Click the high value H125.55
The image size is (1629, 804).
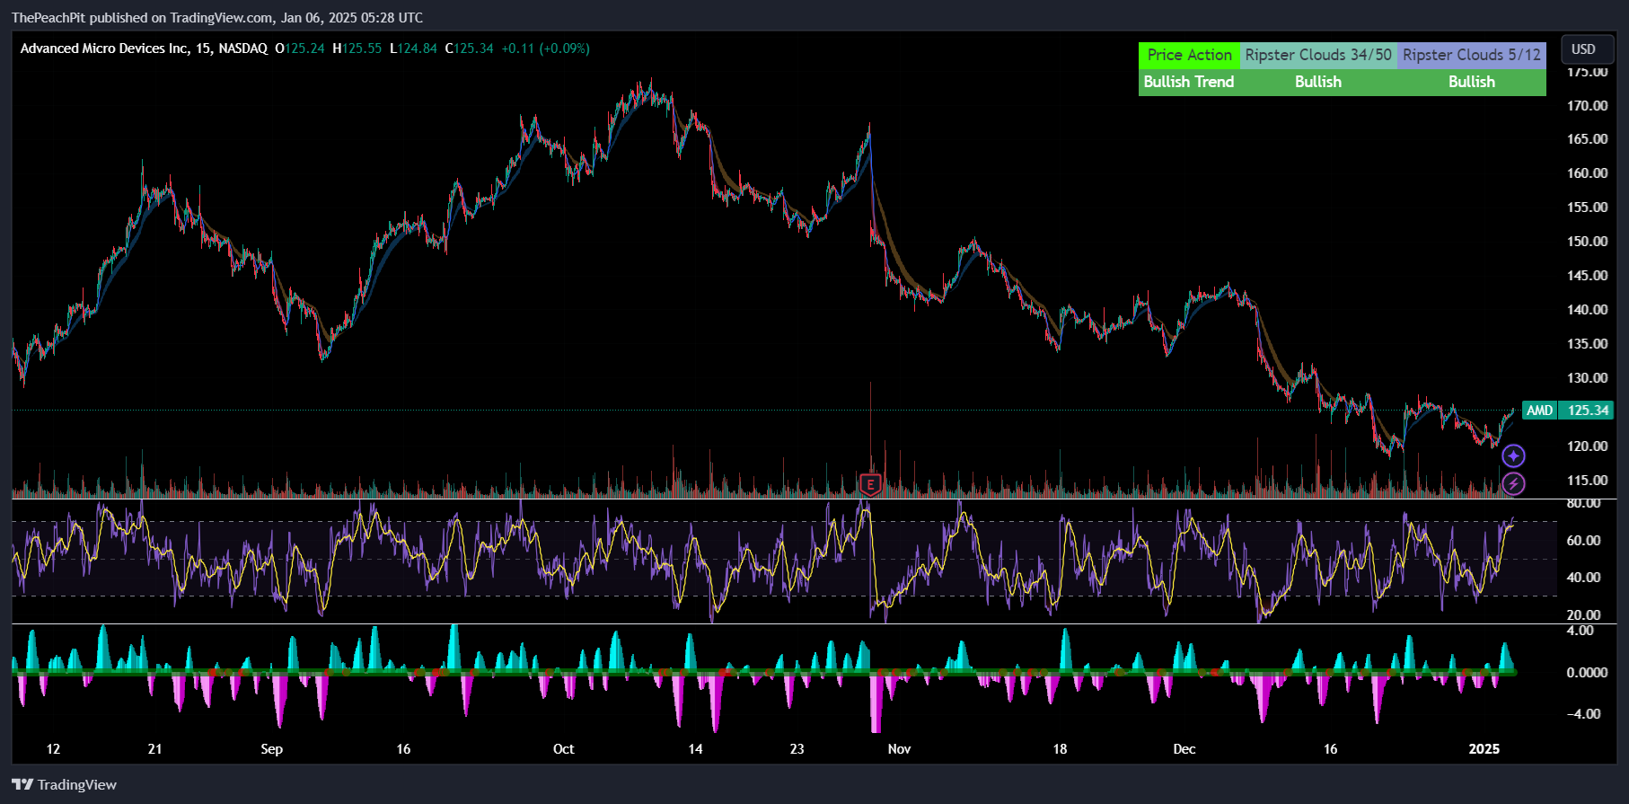(x=357, y=49)
